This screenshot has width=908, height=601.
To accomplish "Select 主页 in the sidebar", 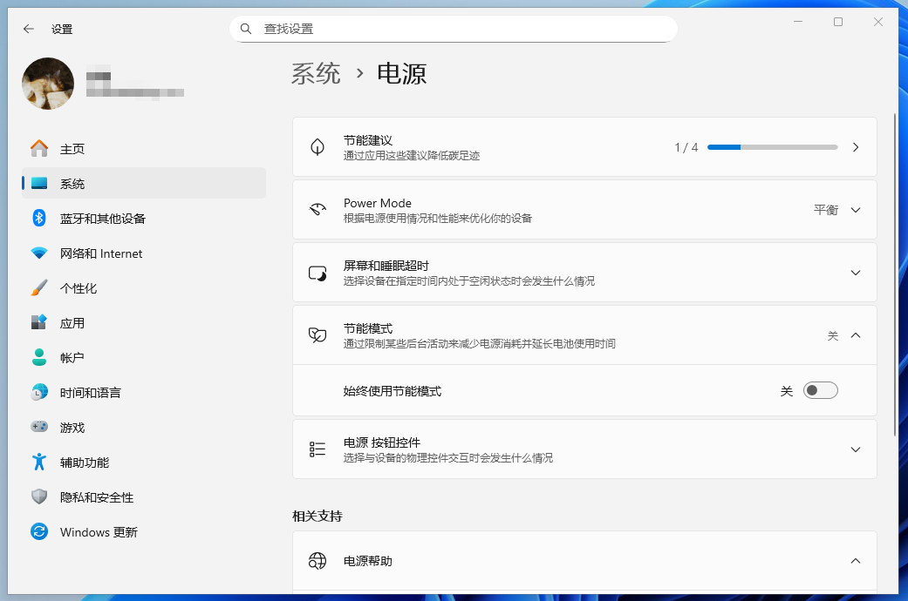I will tap(144, 149).
